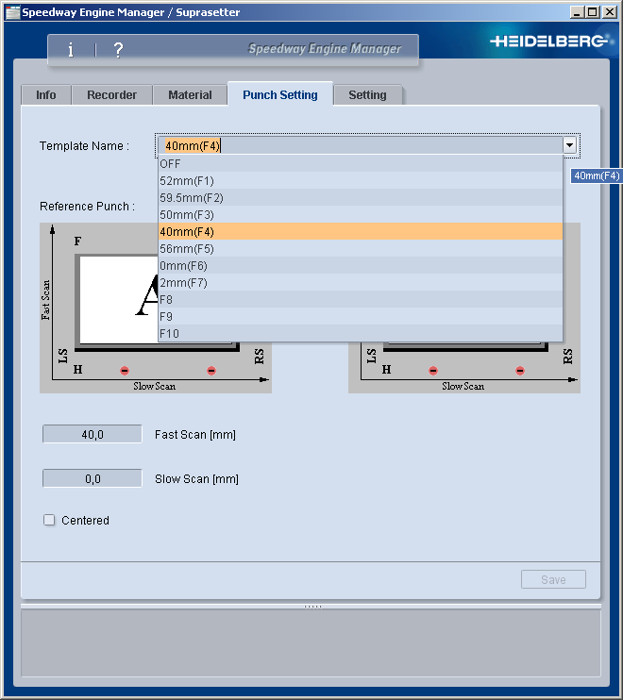This screenshot has width=623, height=700.
Task: Click the Heidelberg logo
Action: [549, 42]
